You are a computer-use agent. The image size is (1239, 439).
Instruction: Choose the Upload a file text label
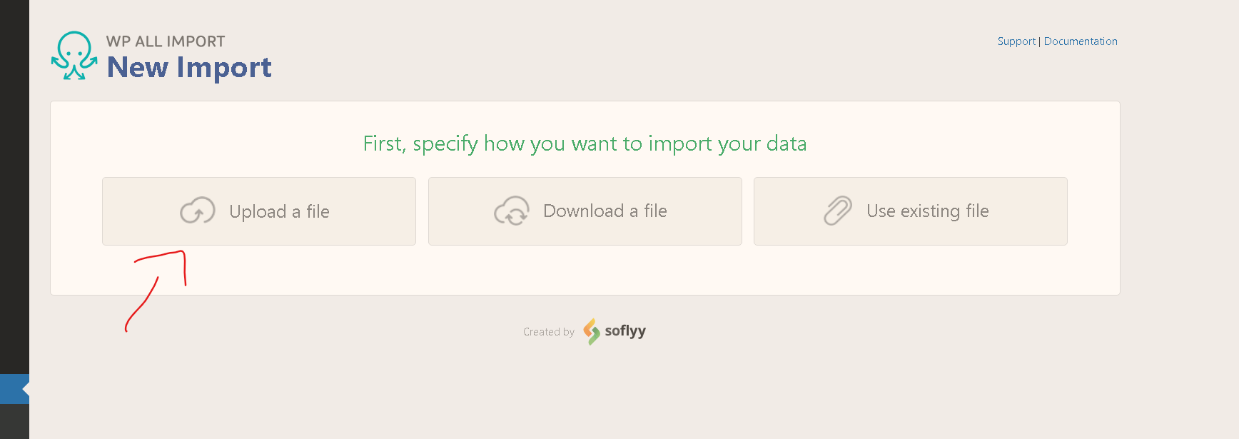point(279,212)
